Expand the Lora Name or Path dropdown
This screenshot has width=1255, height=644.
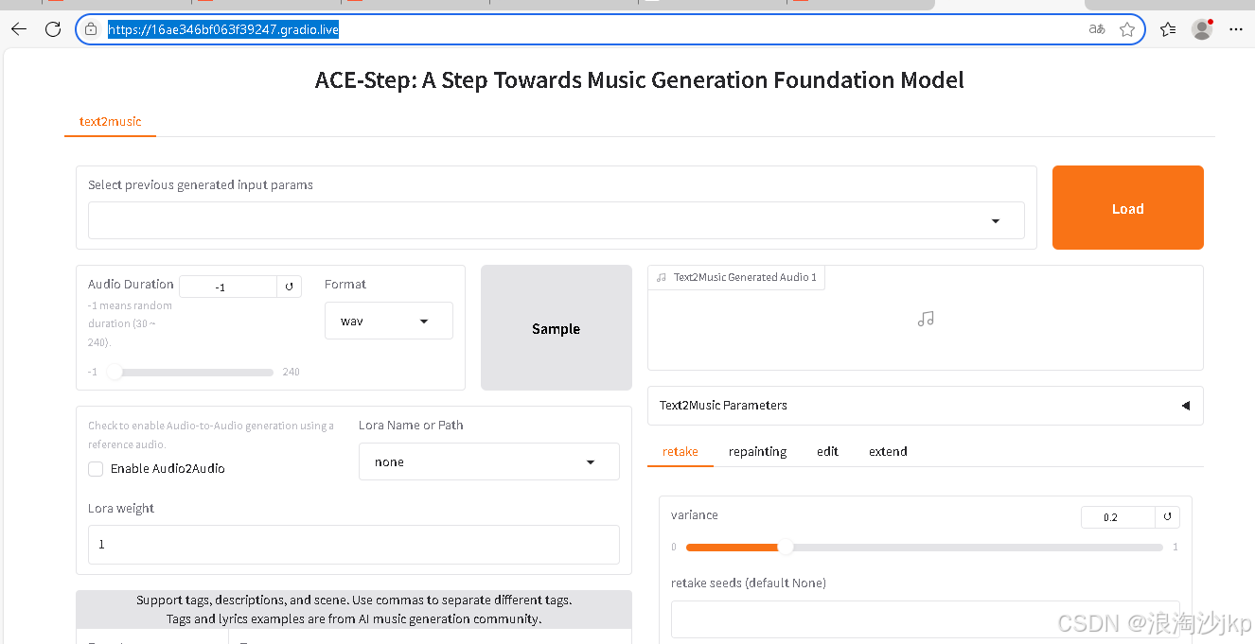[x=591, y=462]
